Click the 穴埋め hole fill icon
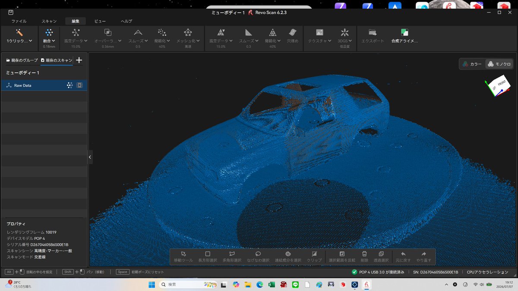 tap(293, 32)
